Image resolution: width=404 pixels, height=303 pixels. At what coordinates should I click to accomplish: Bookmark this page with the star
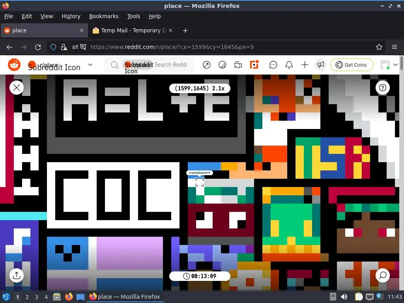(x=379, y=47)
